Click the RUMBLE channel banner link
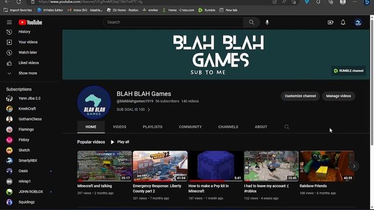The width and height of the screenshot is (374, 210). point(348,71)
